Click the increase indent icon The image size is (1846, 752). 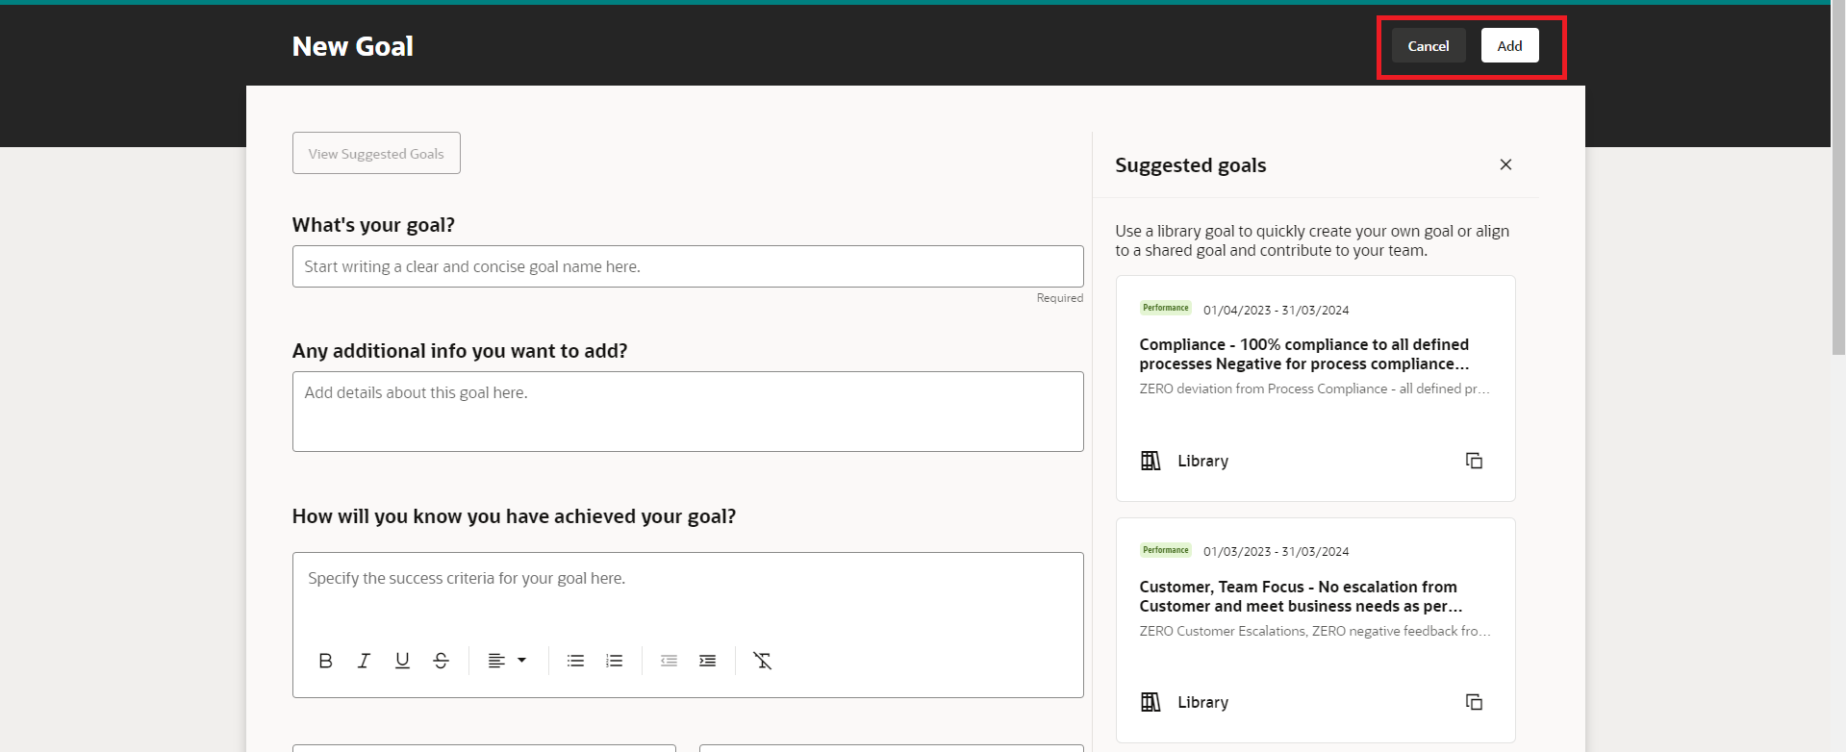pos(707,661)
